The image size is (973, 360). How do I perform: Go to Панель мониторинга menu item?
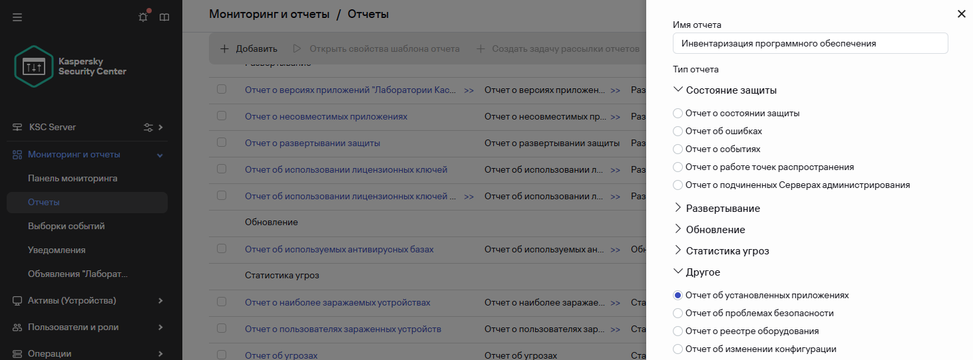point(73,179)
